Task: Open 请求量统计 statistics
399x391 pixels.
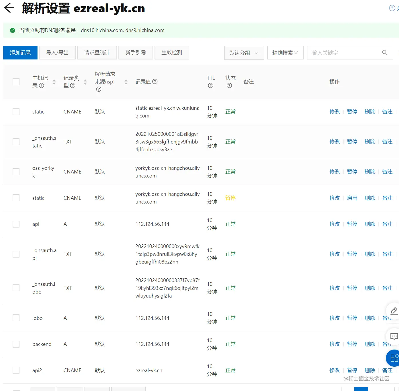Action: pos(97,53)
